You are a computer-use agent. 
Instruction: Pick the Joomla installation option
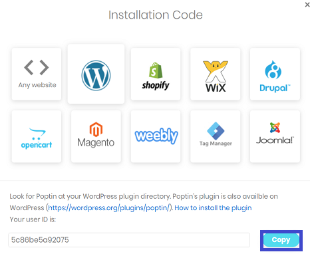click(275, 136)
